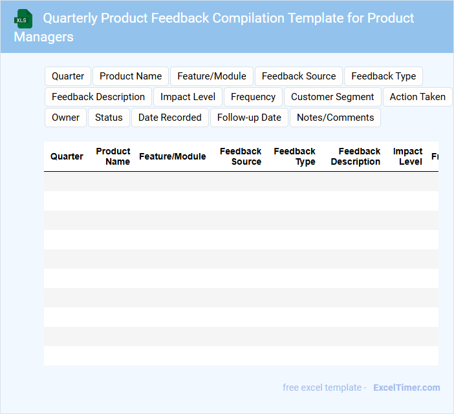Choose the Feedback Source tag
This screenshot has width=454, height=414.
[x=299, y=76]
